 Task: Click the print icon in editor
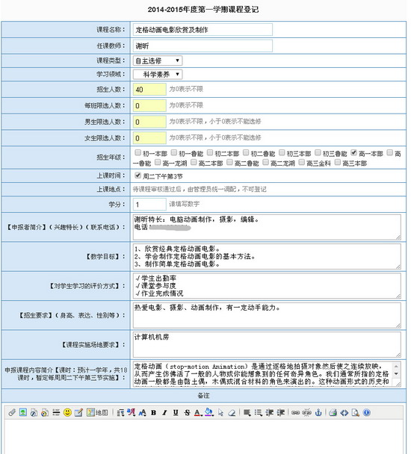(x=333, y=412)
